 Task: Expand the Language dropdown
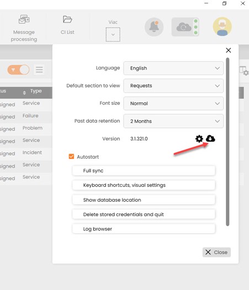tap(173, 68)
